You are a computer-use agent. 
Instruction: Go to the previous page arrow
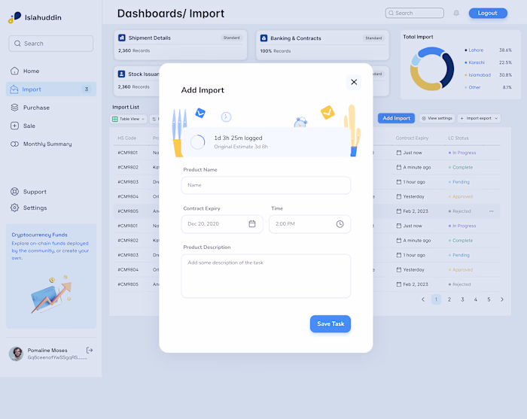point(423,299)
